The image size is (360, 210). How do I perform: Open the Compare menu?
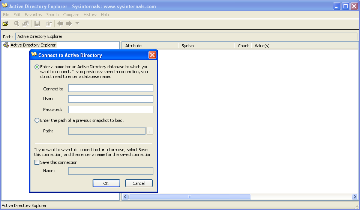(x=71, y=15)
